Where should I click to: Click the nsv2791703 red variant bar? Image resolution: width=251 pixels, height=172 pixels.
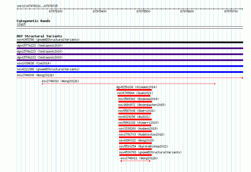pyautogui.click(x=135, y=137)
